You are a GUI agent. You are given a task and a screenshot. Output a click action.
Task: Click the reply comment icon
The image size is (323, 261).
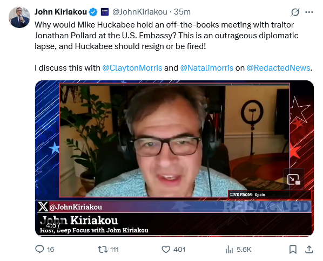(x=39, y=249)
